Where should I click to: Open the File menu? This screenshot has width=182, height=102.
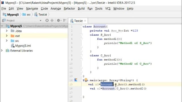[4, 8]
